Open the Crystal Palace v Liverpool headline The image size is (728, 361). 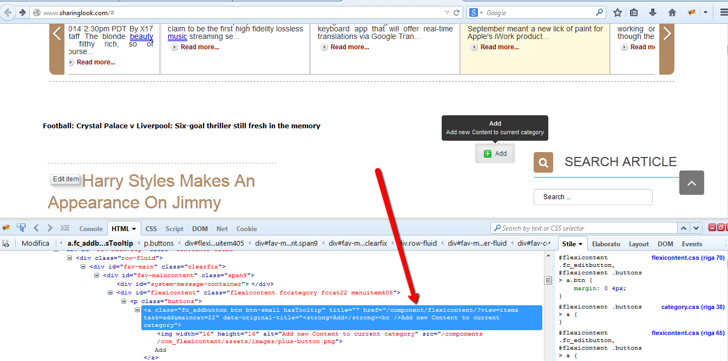click(x=181, y=126)
